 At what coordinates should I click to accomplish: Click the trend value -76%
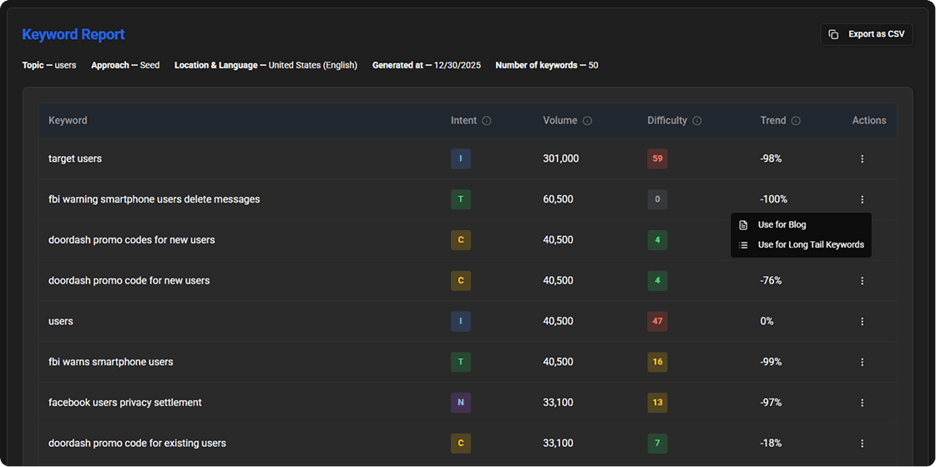point(771,280)
